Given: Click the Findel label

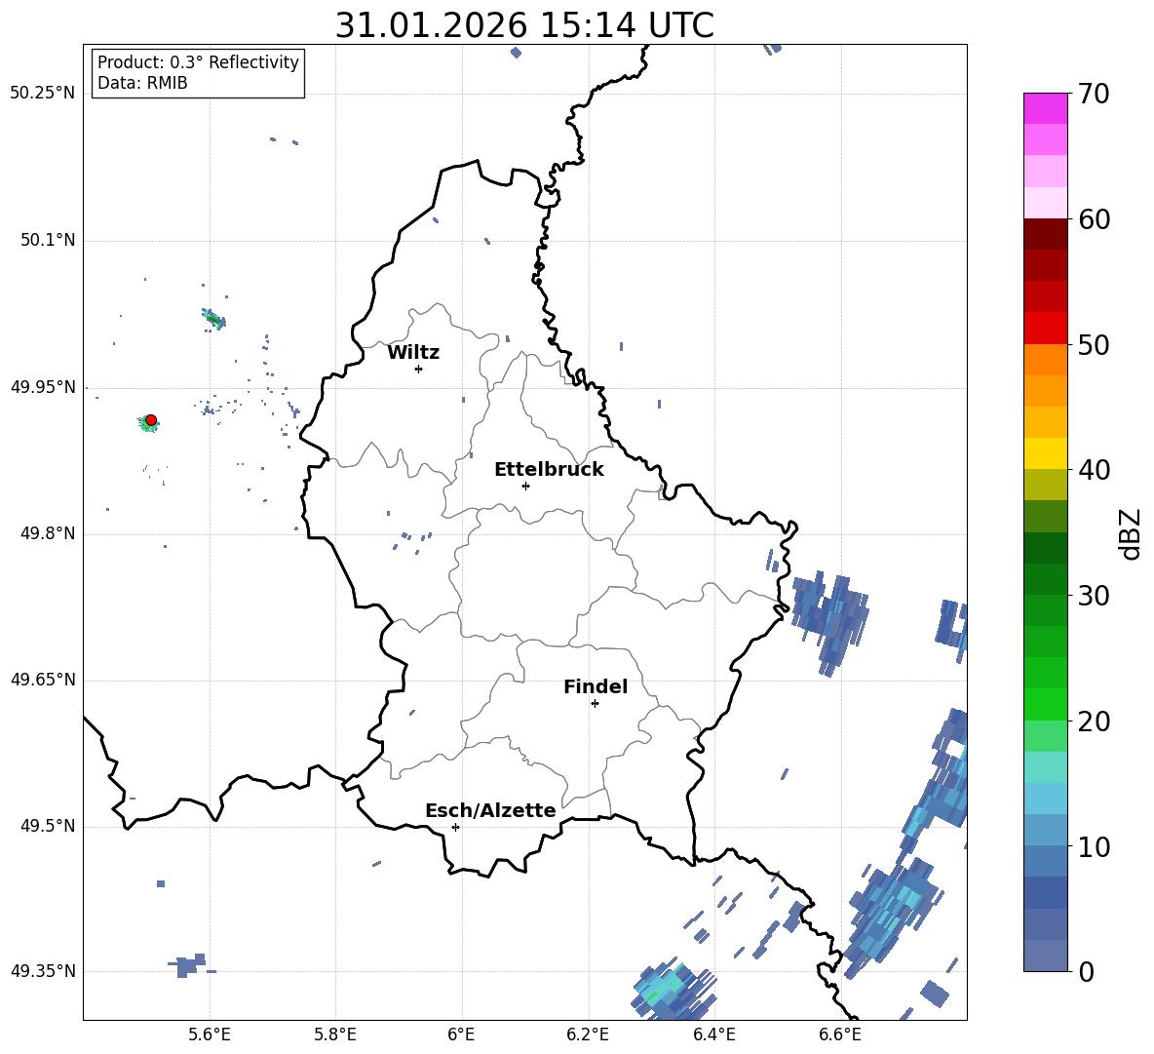Looking at the screenshot, I should click(596, 686).
